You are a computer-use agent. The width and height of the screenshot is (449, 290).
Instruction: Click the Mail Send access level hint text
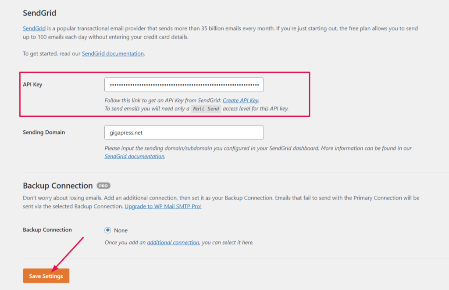point(196,109)
